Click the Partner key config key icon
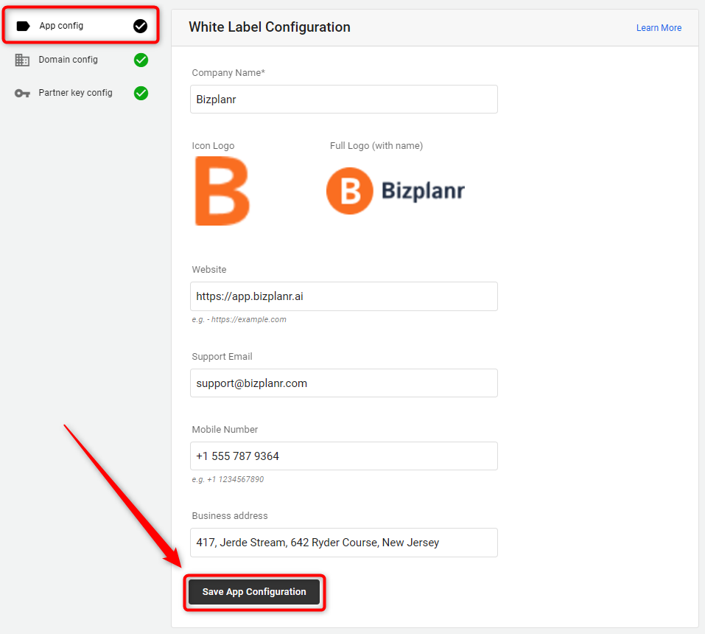The image size is (705, 634). 22,93
